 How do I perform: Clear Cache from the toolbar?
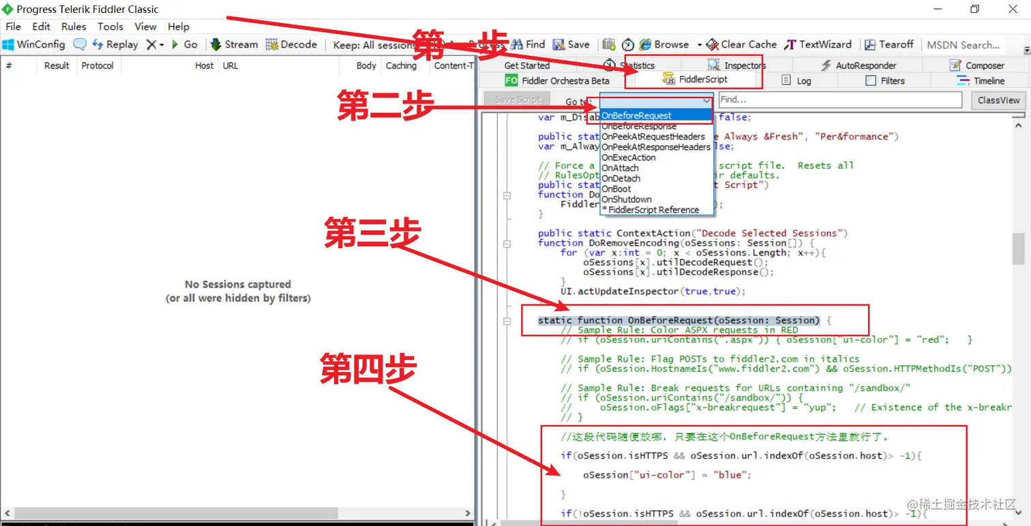[x=742, y=44]
